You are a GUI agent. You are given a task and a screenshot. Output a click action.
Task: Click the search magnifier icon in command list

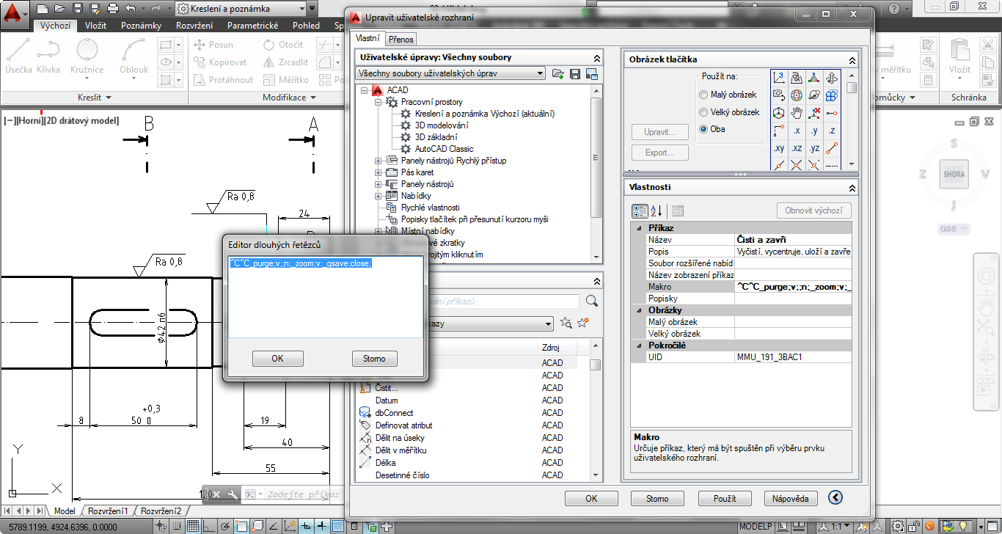[592, 301]
